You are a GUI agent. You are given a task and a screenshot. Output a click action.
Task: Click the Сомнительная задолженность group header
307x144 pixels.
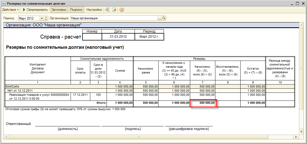coord(102,59)
